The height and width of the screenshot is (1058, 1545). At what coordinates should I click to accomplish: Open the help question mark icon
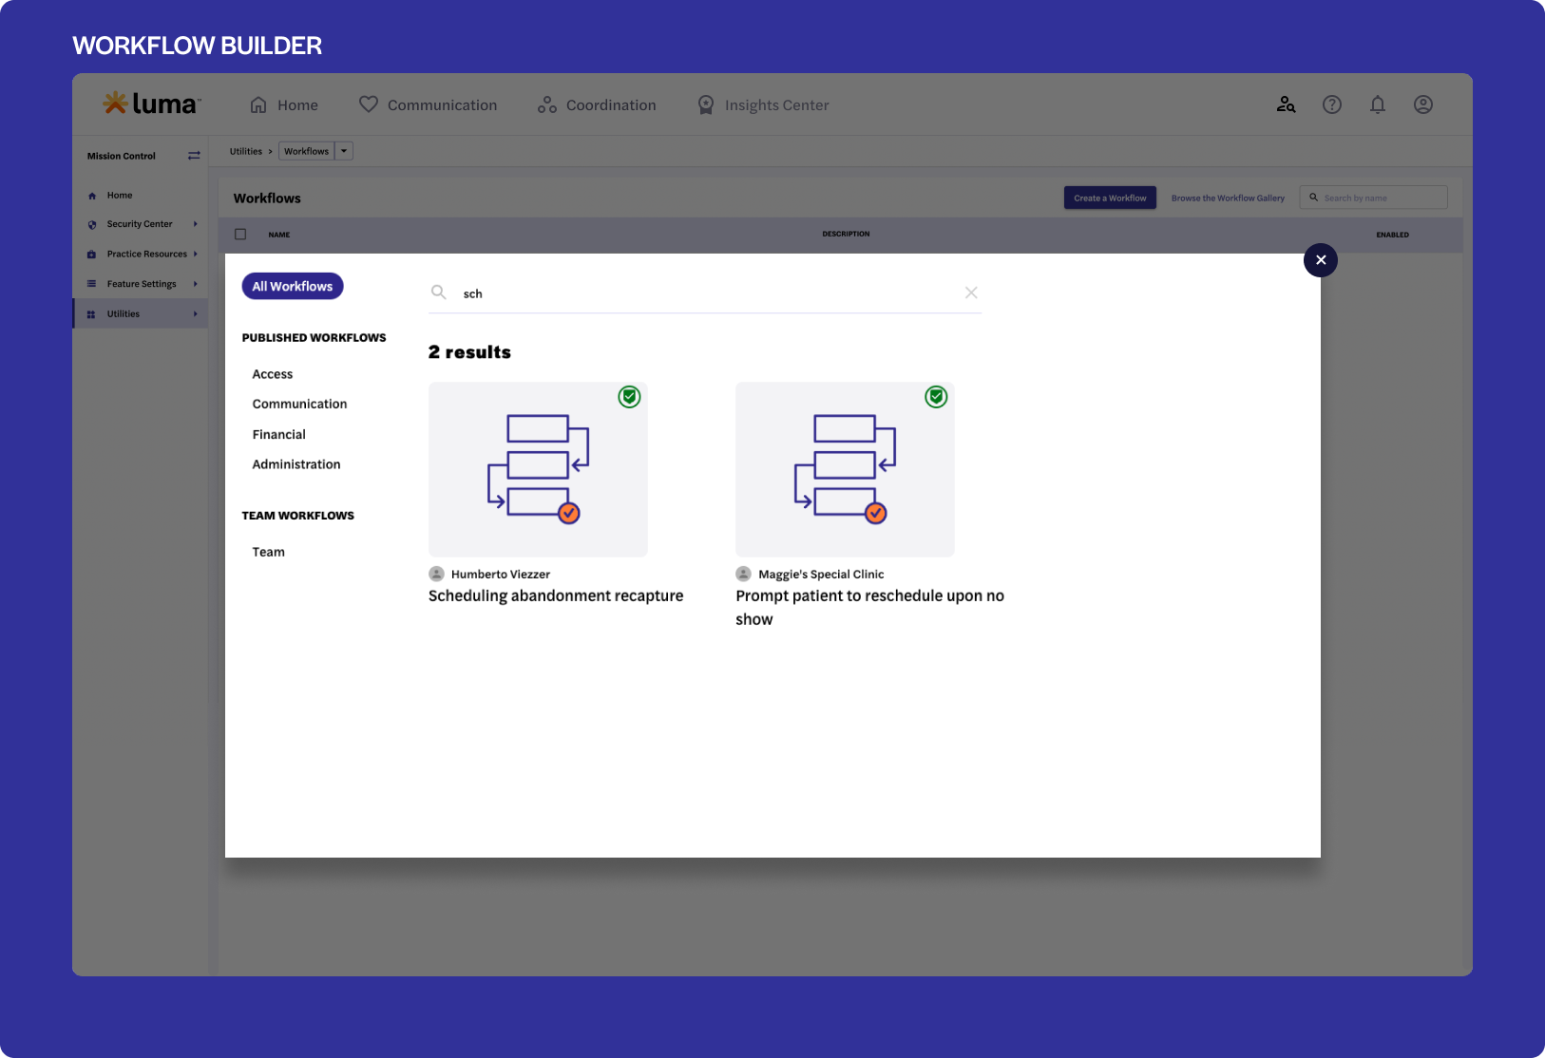[x=1331, y=104]
